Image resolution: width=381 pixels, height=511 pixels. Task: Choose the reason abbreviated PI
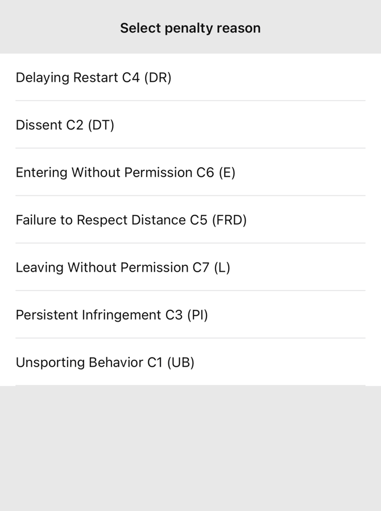point(191,314)
